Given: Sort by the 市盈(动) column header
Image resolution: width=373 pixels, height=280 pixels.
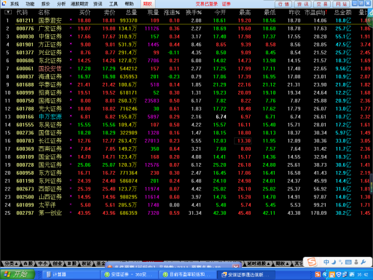Looking at the screenshot, I should (x=316, y=12).
